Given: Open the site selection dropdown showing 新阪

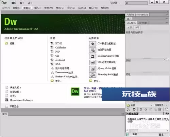Looking at the screenshot, I should pos(139,105).
